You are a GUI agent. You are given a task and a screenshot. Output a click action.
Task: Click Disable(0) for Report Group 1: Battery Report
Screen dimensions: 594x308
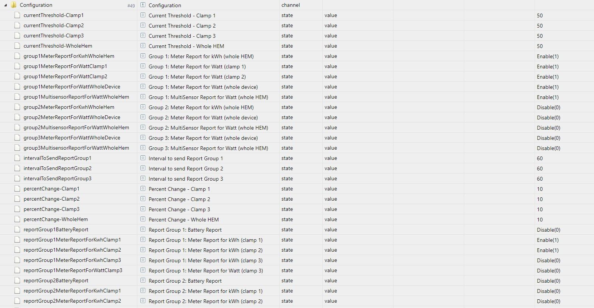(549, 230)
